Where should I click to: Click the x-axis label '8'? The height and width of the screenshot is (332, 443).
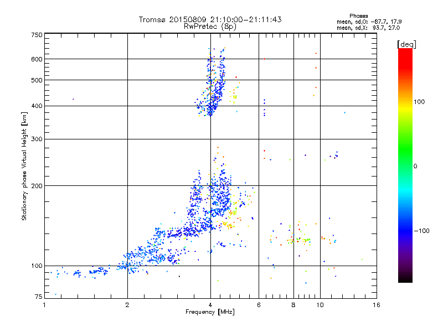point(293,305)
